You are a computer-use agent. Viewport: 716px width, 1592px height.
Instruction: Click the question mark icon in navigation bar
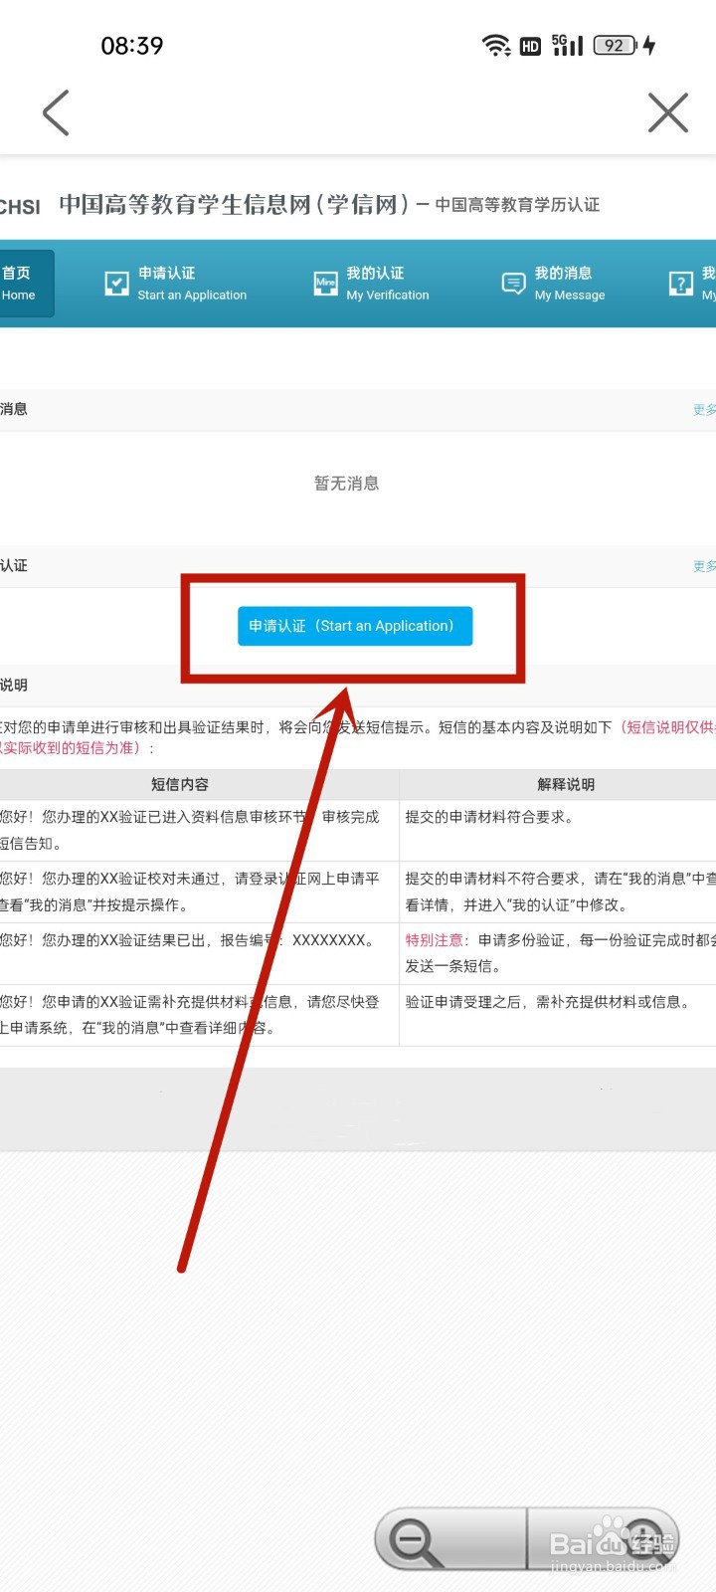680,284
